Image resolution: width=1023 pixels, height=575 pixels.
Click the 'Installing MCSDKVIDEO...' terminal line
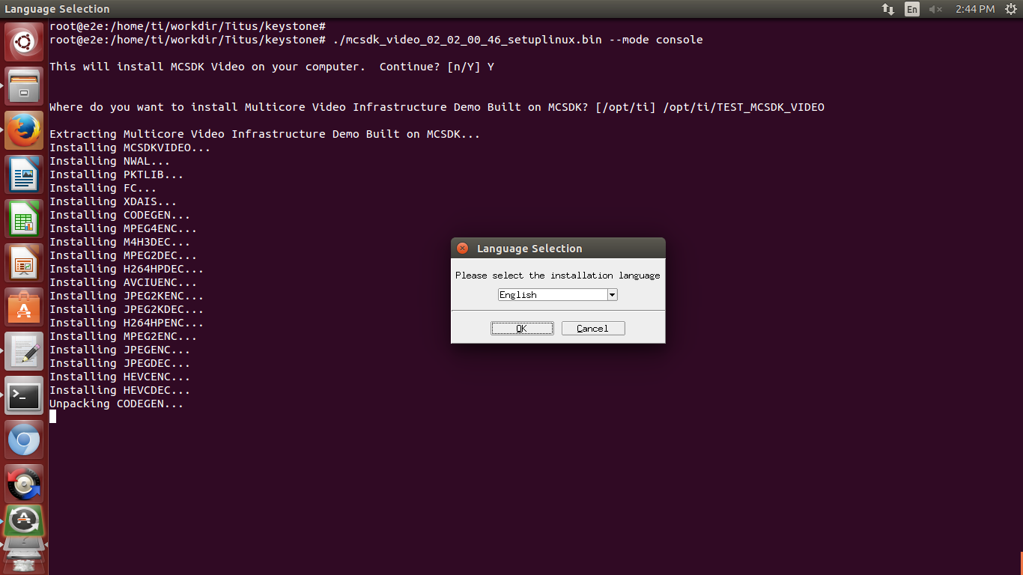130,147
